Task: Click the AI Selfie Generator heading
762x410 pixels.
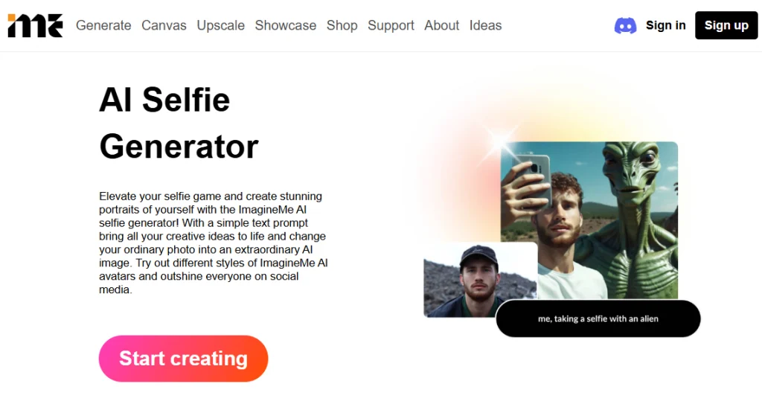Action: click(179, 123)
